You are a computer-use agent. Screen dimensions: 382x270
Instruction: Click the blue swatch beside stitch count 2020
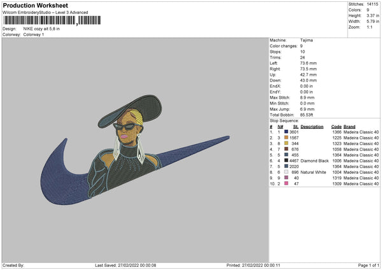[286, 166]
